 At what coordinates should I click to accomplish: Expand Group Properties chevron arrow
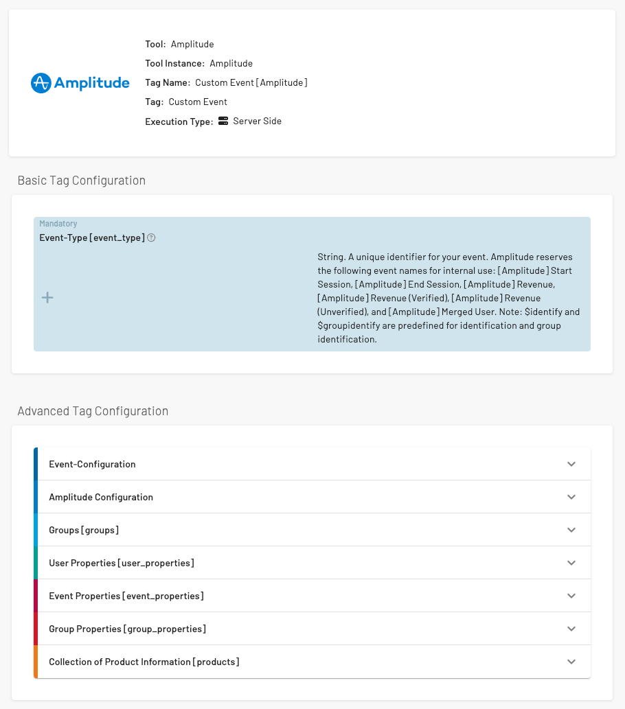(571, 629)
